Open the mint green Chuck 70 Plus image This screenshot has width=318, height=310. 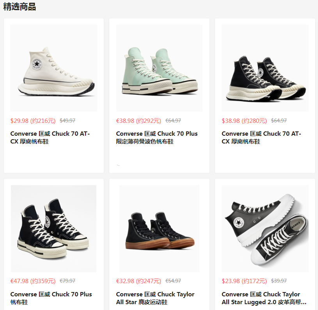click(159, 68)
